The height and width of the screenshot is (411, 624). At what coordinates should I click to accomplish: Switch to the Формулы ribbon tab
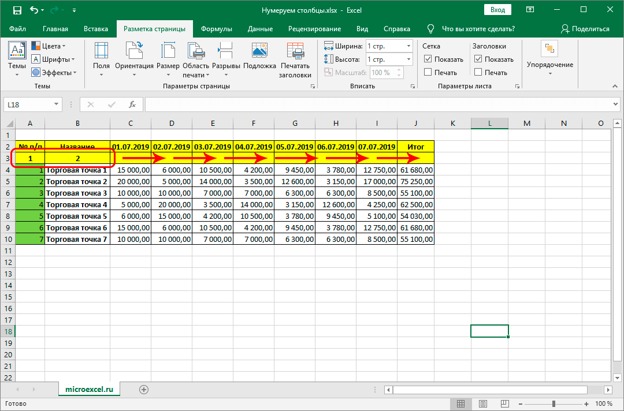217,29
